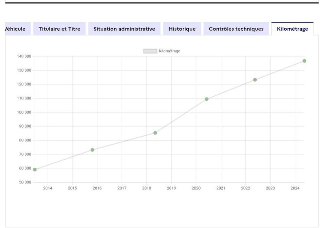The height and width of the screenshot is (228, 324).
Task: Click the 100 000 y-axis label
Action: [x=24, y=112]
